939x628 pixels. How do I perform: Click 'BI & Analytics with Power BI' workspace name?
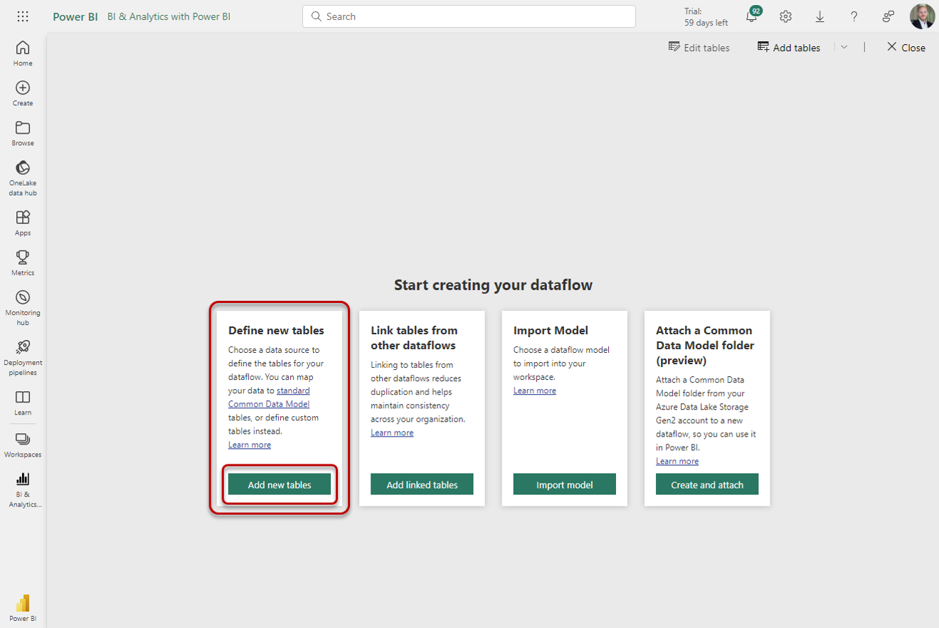(x=169, y=16)
